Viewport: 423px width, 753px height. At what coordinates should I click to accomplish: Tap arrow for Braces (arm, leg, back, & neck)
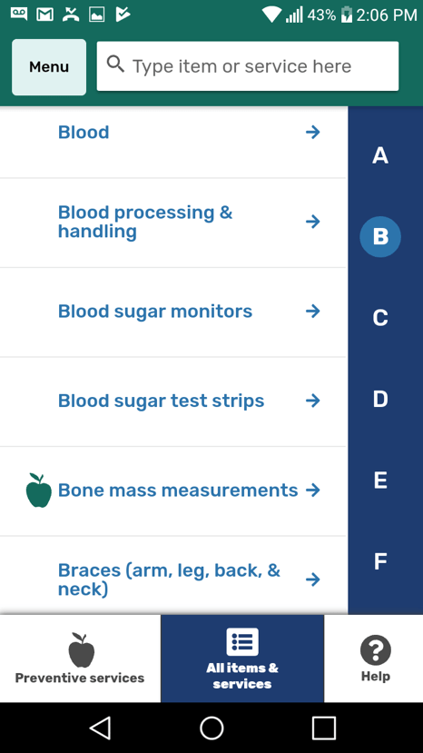tap(312, 580)
